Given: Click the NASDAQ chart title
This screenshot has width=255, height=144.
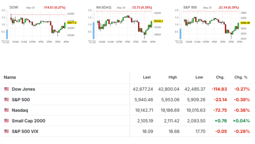Looking at the screenshot, I should [x=104, y=7].
